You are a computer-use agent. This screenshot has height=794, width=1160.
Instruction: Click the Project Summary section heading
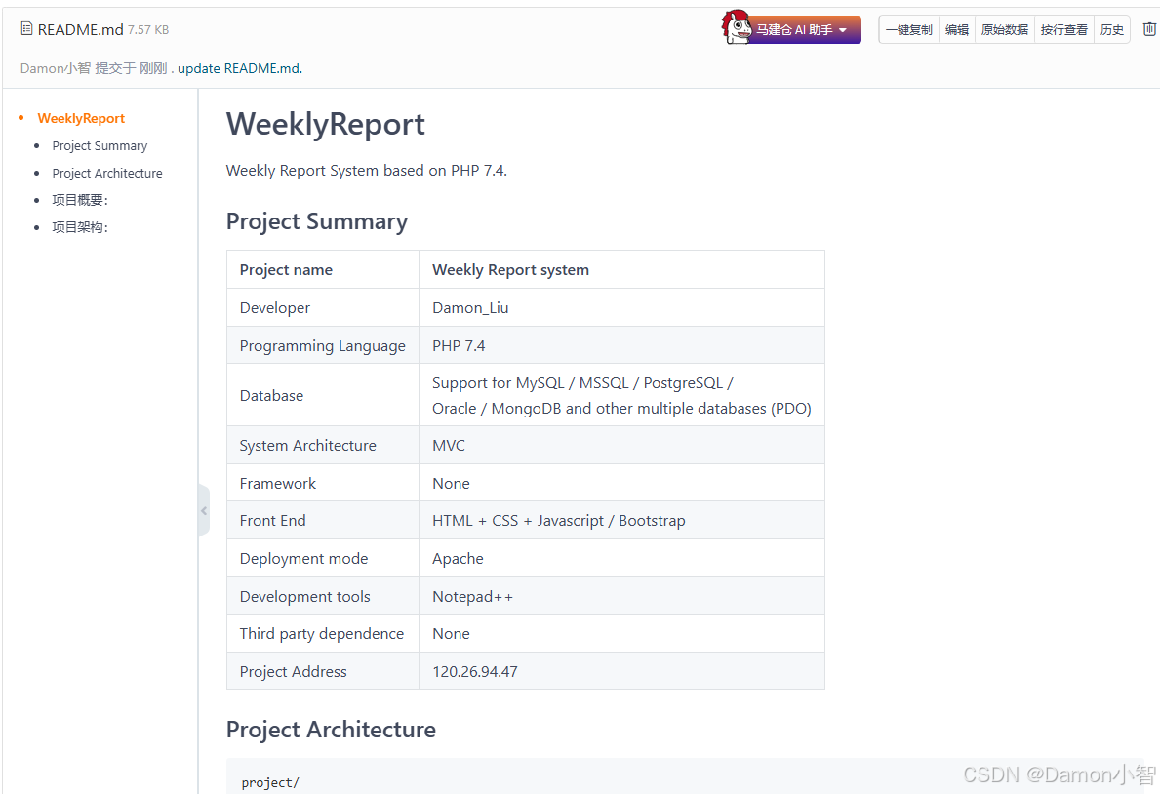pos(317,222)
